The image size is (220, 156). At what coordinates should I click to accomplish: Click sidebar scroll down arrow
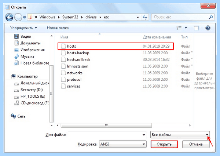tap(52, 125)
